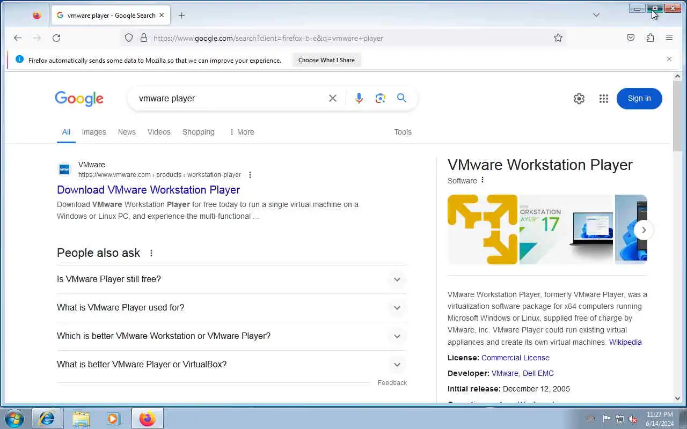Open the Google apps grid icon

pyautogui.click(x=604, y=98)
